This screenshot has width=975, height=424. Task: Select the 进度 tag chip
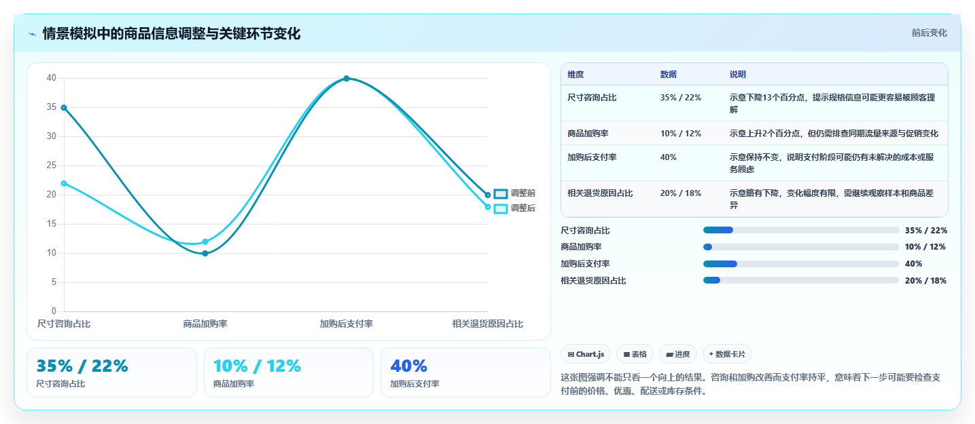click(678, 354)
